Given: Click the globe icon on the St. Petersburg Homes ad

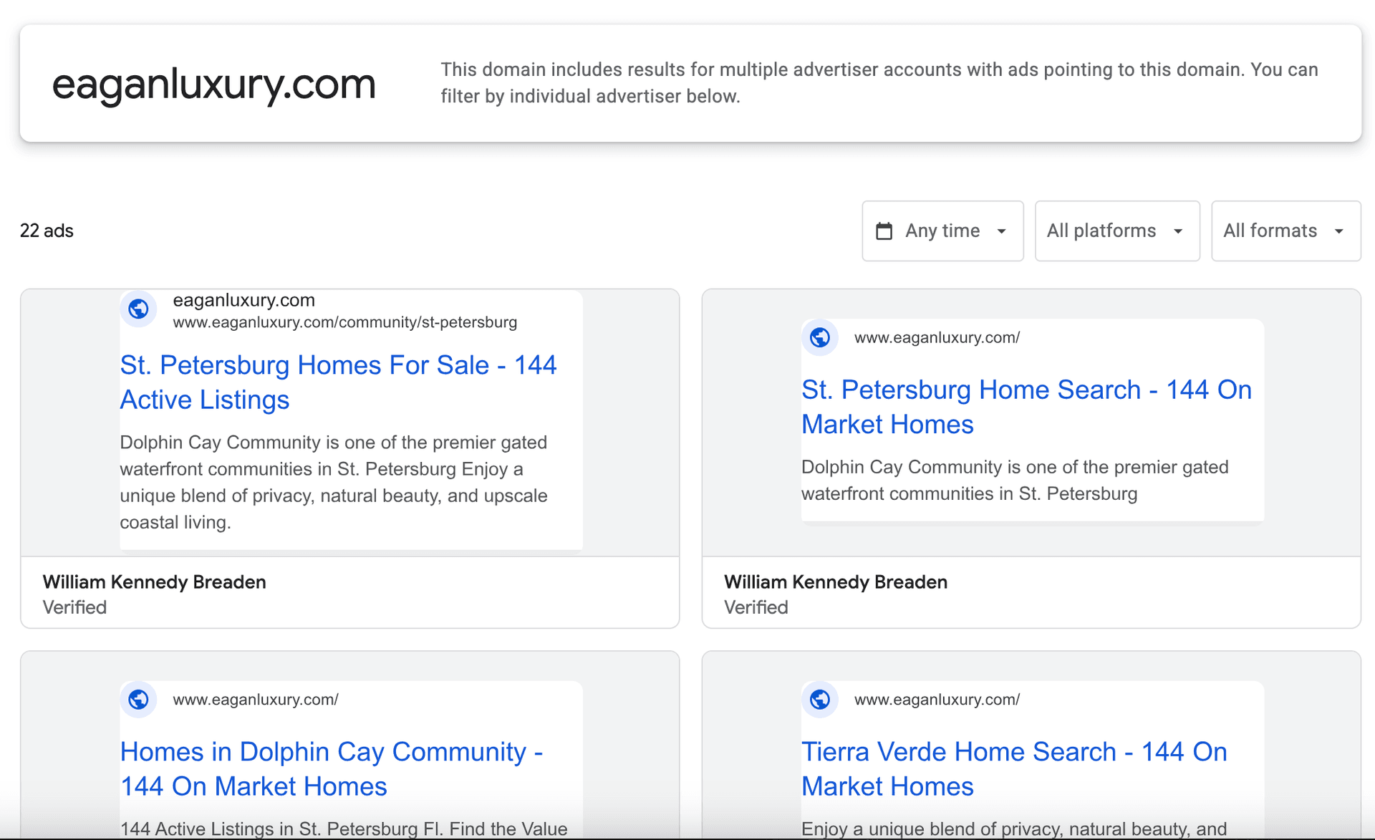Looking at the screenshot, I should point(138,309).
